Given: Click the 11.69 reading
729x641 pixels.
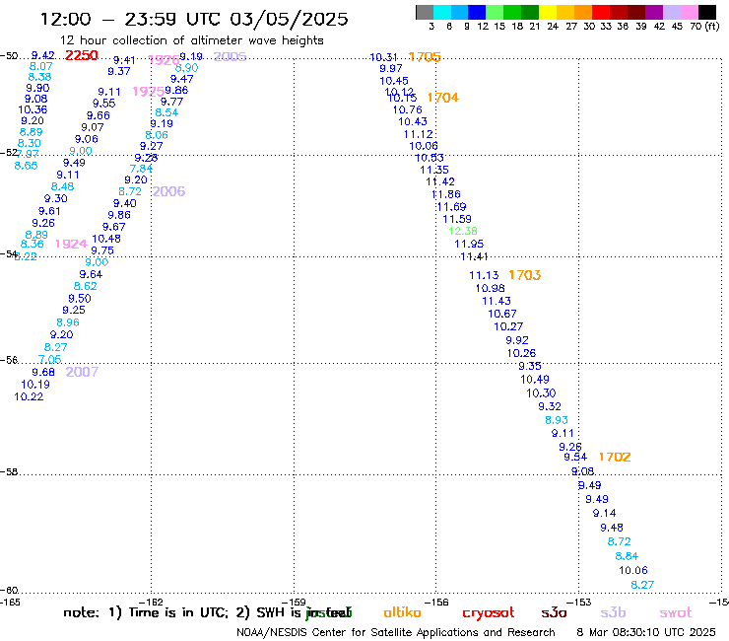Looking at the screenshot, I should [x=451, y=207].
